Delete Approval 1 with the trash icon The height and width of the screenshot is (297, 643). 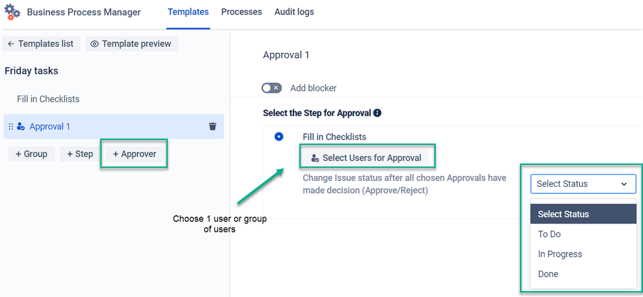pos(212,126)
